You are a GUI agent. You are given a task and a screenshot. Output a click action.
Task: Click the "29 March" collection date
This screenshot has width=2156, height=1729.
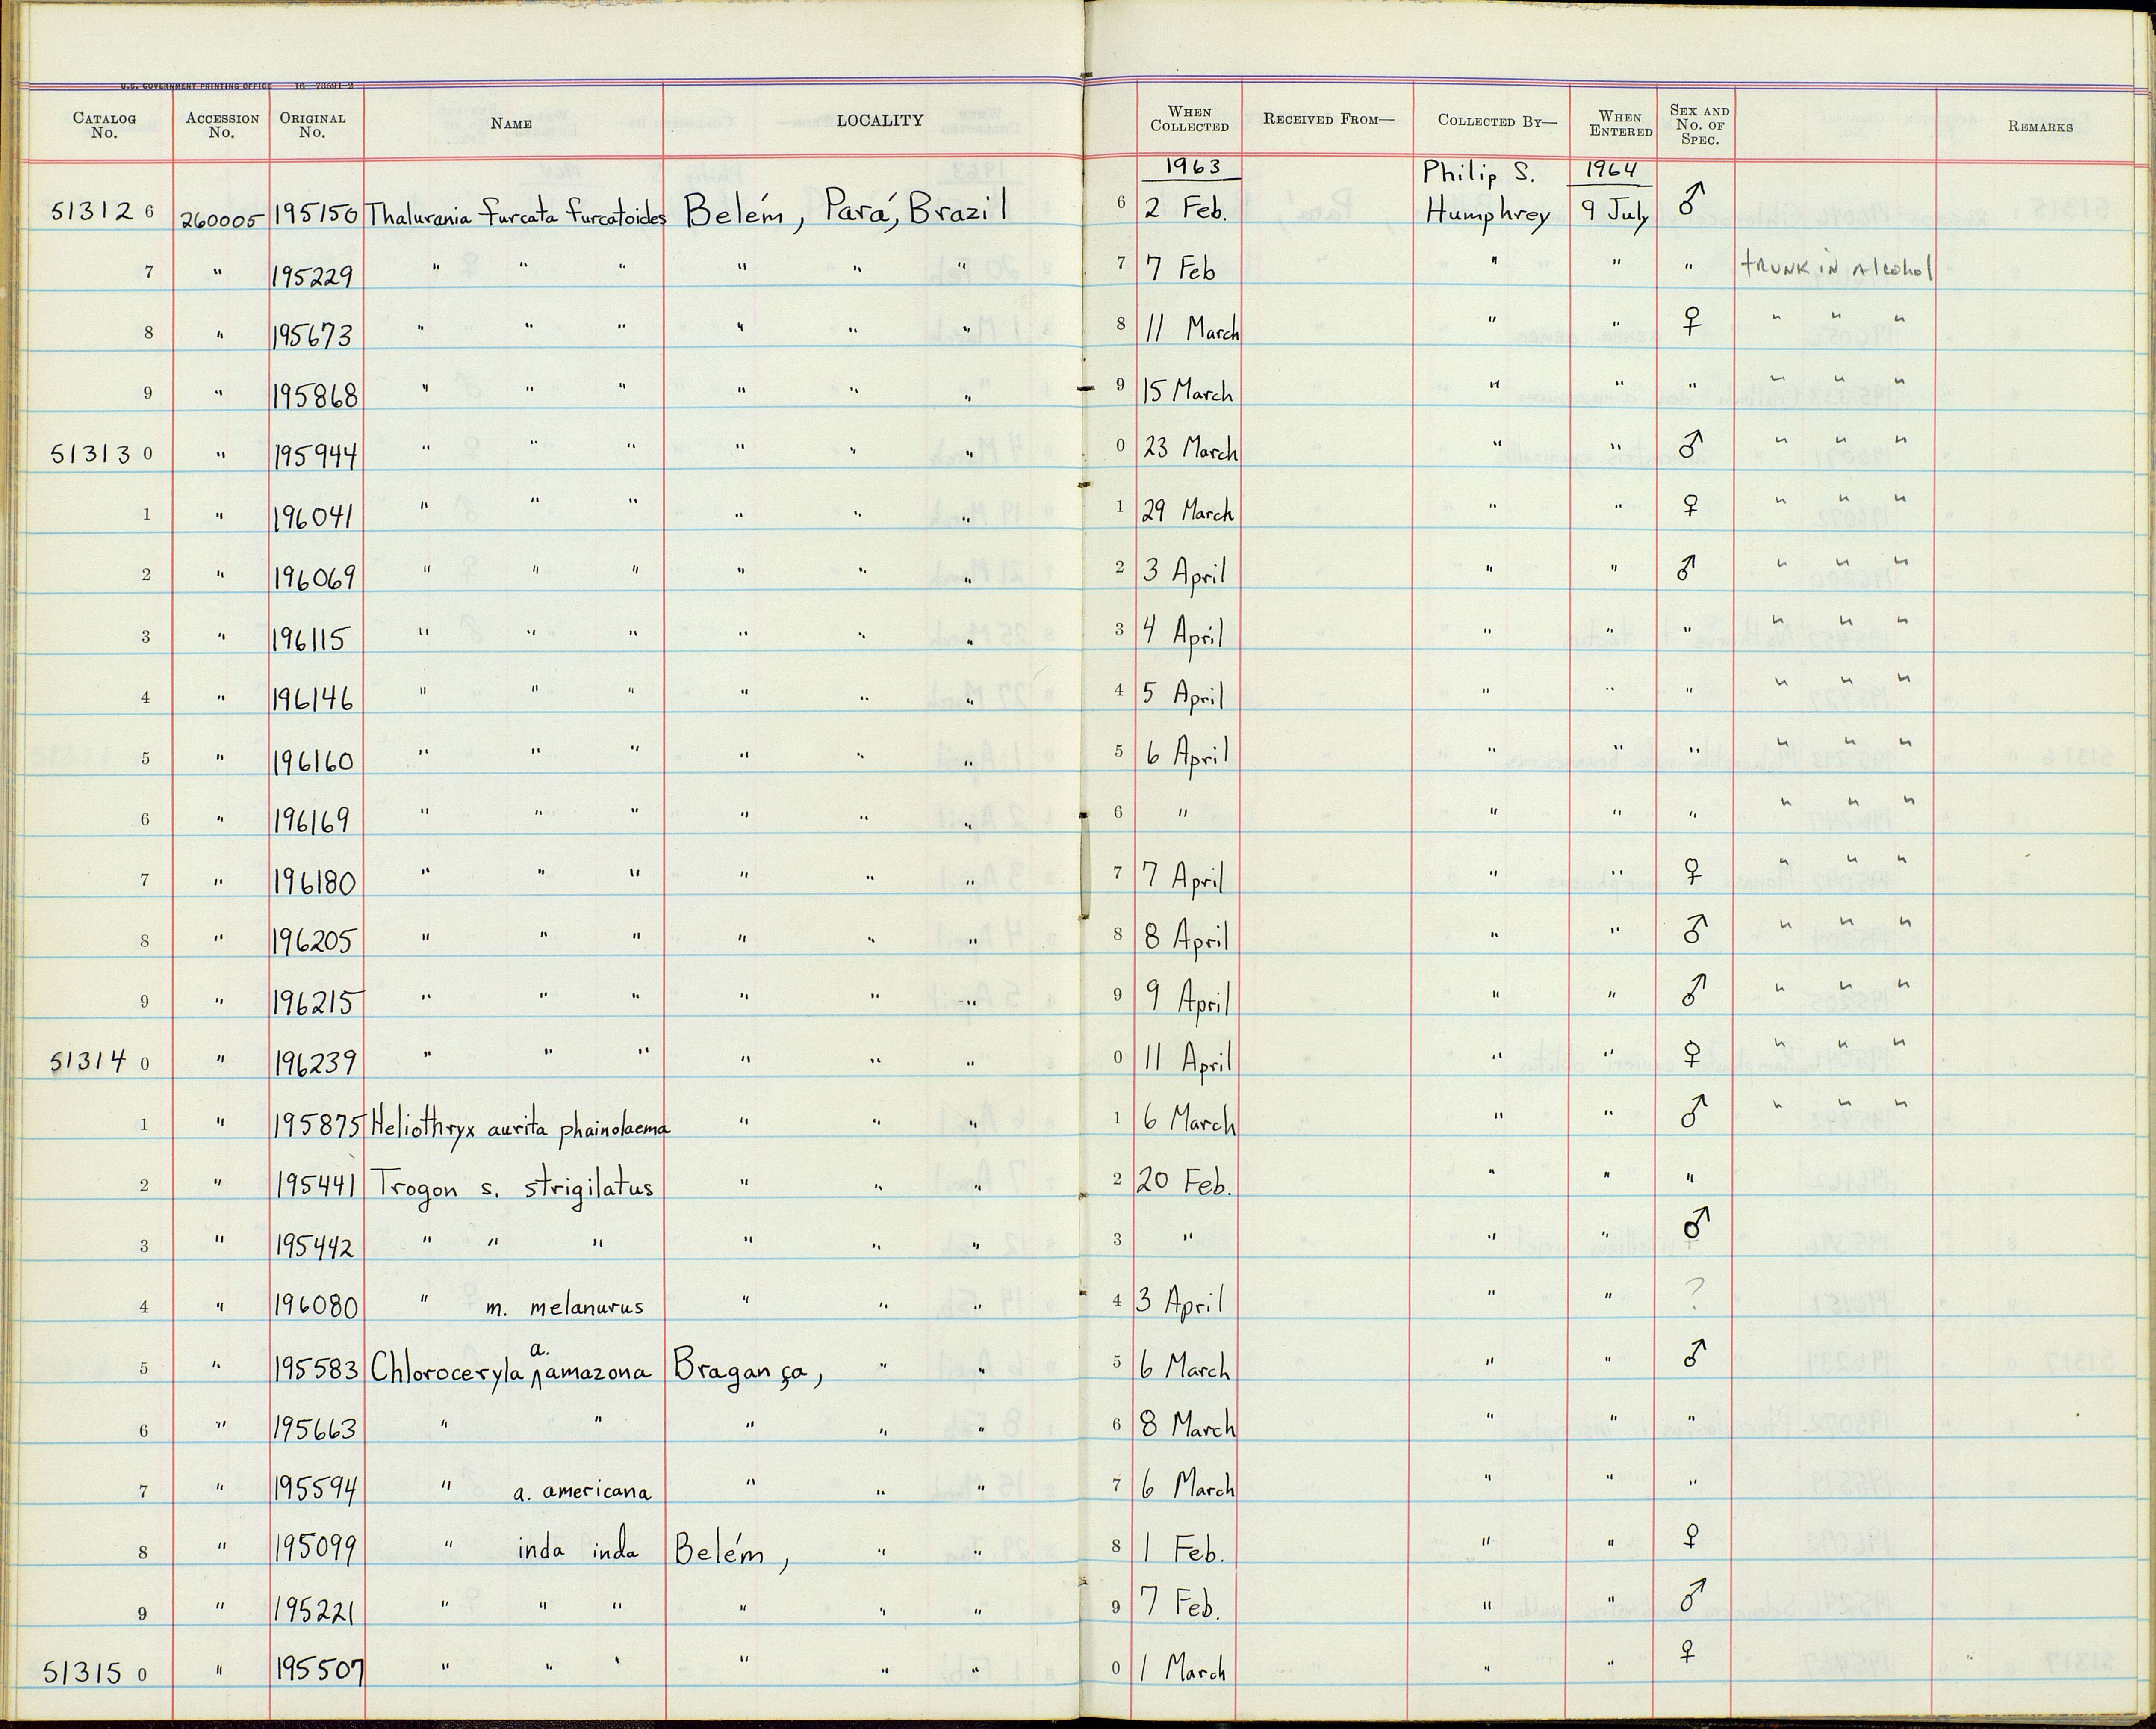pos(1188,510)
